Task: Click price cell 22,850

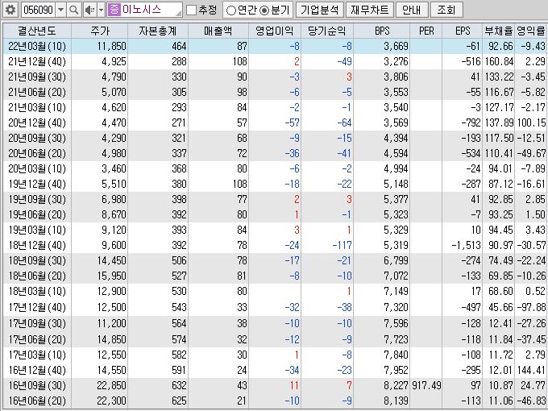Action: 112,385
